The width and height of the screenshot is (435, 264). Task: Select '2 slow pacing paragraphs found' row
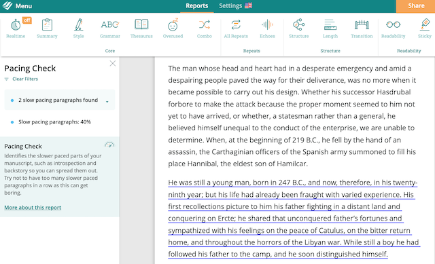(x=60, y=100)
